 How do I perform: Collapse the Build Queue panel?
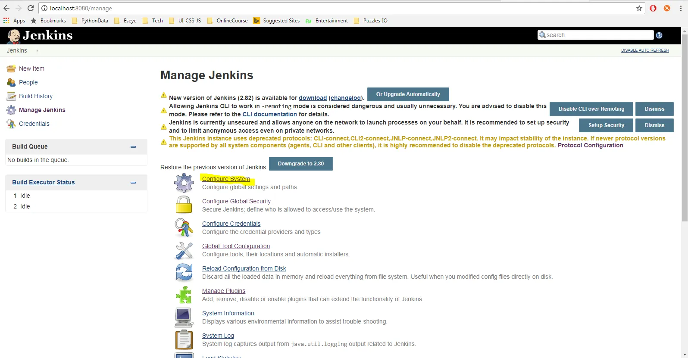pyautogui.click(x=133, y=147)
